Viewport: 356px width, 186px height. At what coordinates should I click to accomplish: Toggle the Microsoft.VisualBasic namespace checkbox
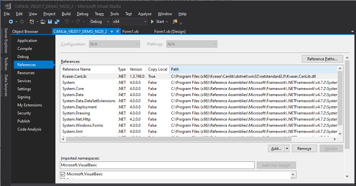coord(63,174)
